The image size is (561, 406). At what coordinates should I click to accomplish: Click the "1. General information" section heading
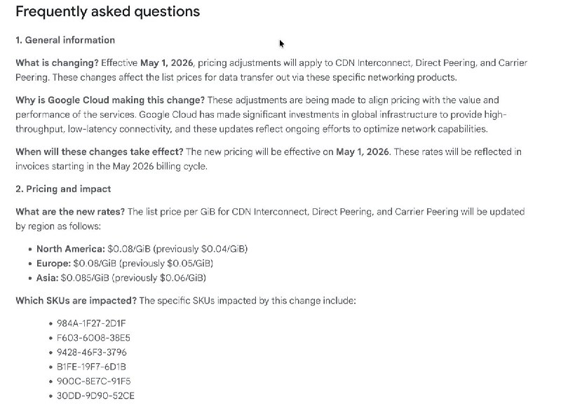(65, 40)
